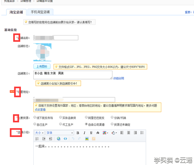Screen dimensions: 194x165
Task: Undo the last editor action
Action: pyautogui.click(x=73, y=139)
